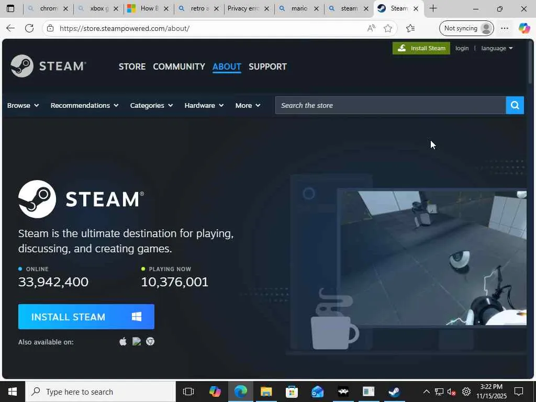Open Outlook mail icon in taskbar
536x402 pixels.
click(x=317, y=392)
